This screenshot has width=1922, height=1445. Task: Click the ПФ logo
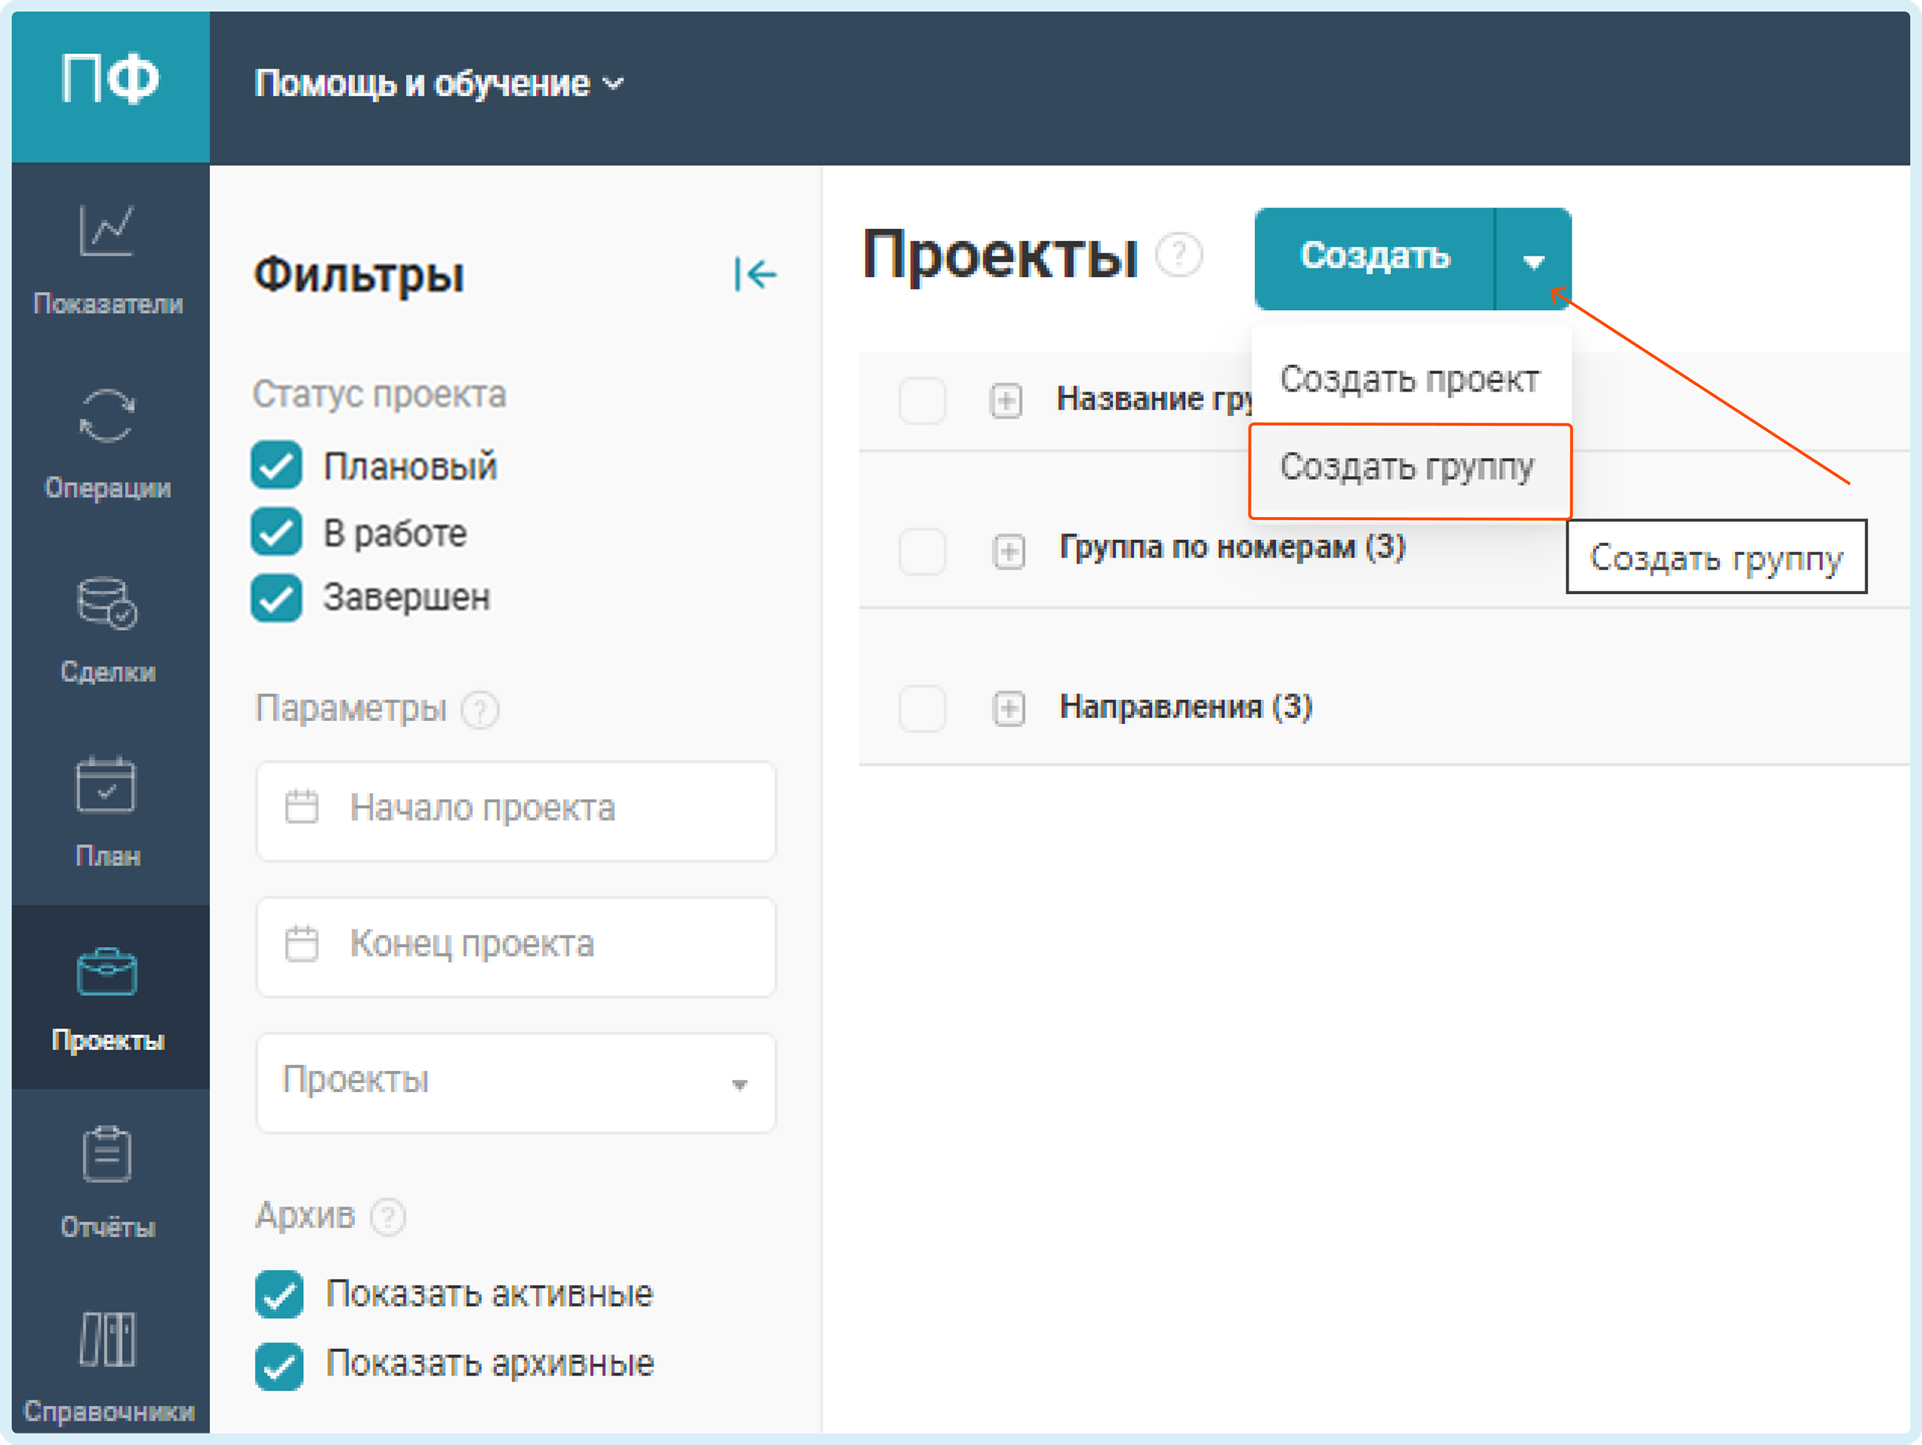[x=110, y=81]
